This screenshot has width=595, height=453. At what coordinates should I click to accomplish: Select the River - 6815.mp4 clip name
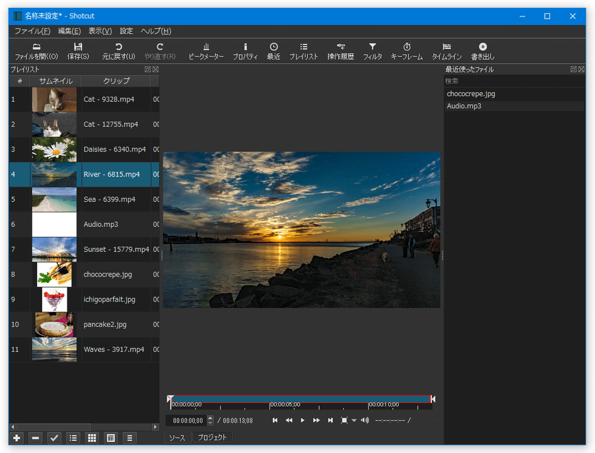[112, 175]
